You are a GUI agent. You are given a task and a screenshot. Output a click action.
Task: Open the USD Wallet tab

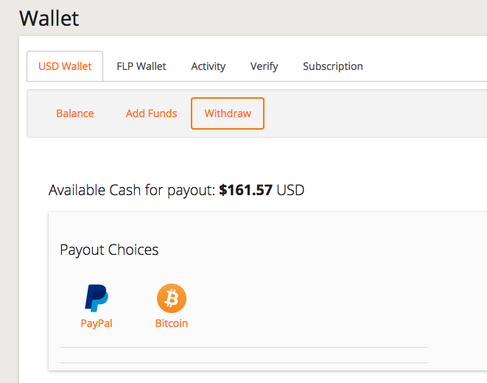tap(66, 66)
